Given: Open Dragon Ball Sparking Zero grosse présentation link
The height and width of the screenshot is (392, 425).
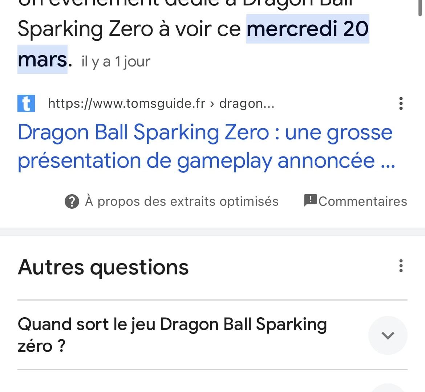Looking at the screenshot, I should click(206, 147).
